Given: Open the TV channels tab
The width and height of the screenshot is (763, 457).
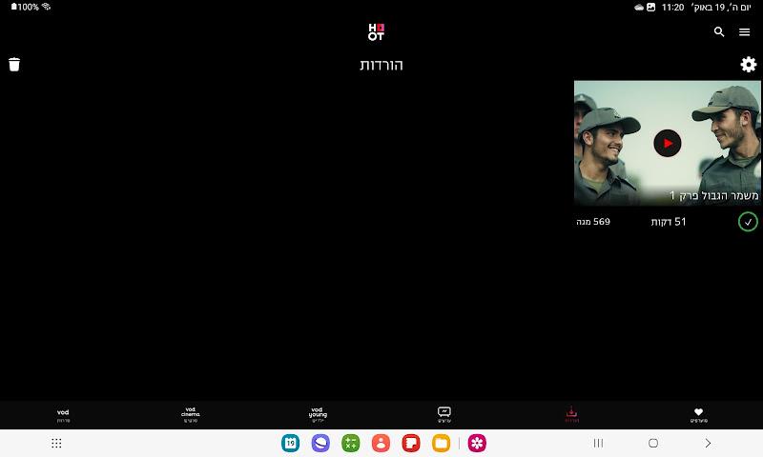Looking at the screenshot, I should 444,415.
